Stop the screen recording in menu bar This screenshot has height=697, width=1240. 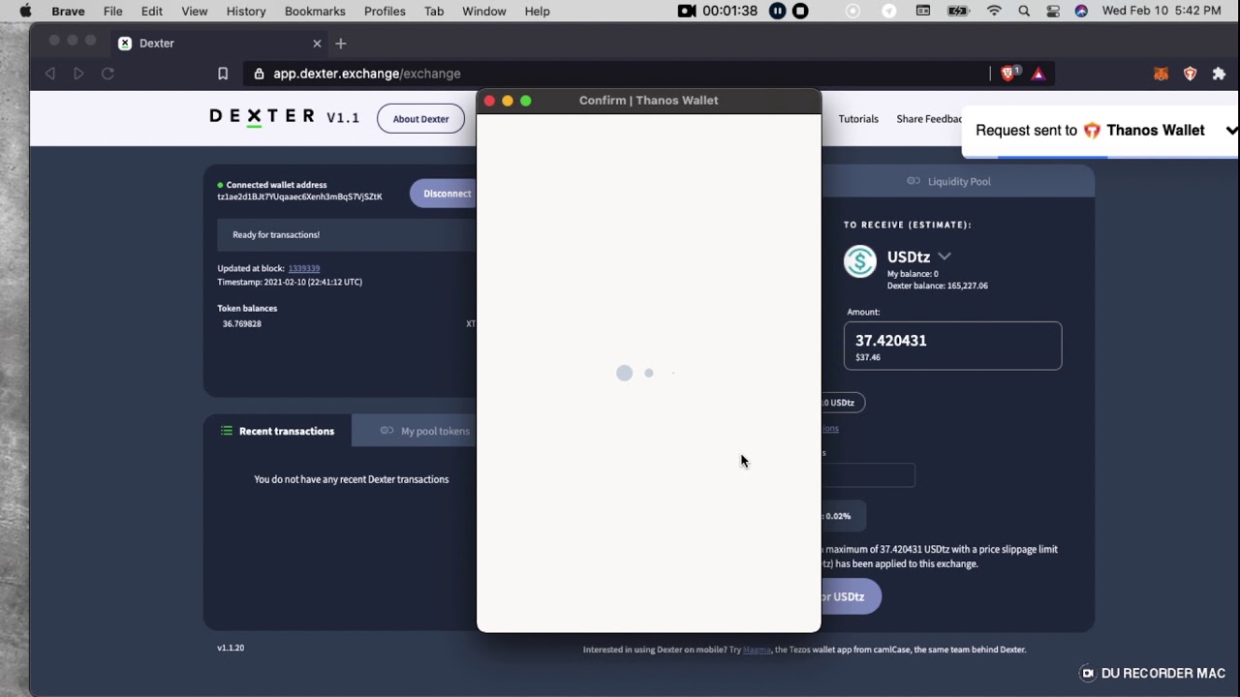[x=800, y=11]
